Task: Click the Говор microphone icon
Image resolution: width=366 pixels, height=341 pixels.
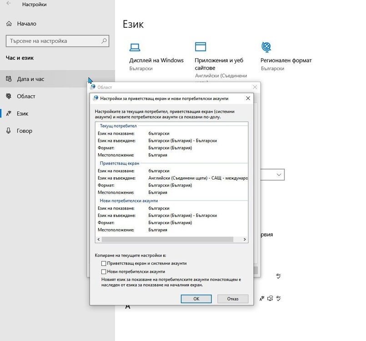Action: coord(8,131)
